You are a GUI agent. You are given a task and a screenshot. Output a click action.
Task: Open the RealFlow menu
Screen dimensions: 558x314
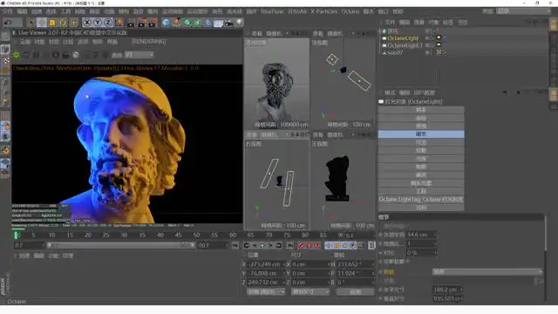[x=272, y=11]
